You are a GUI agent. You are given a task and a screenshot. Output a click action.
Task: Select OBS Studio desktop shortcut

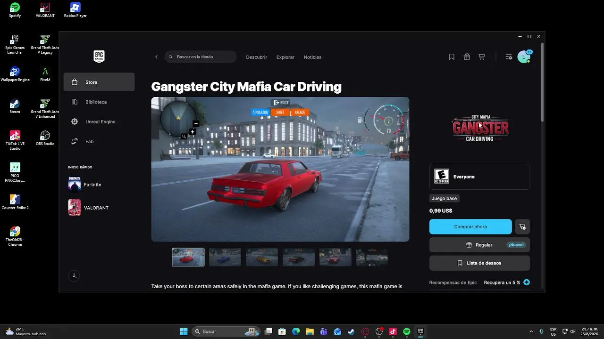[45, 138]
